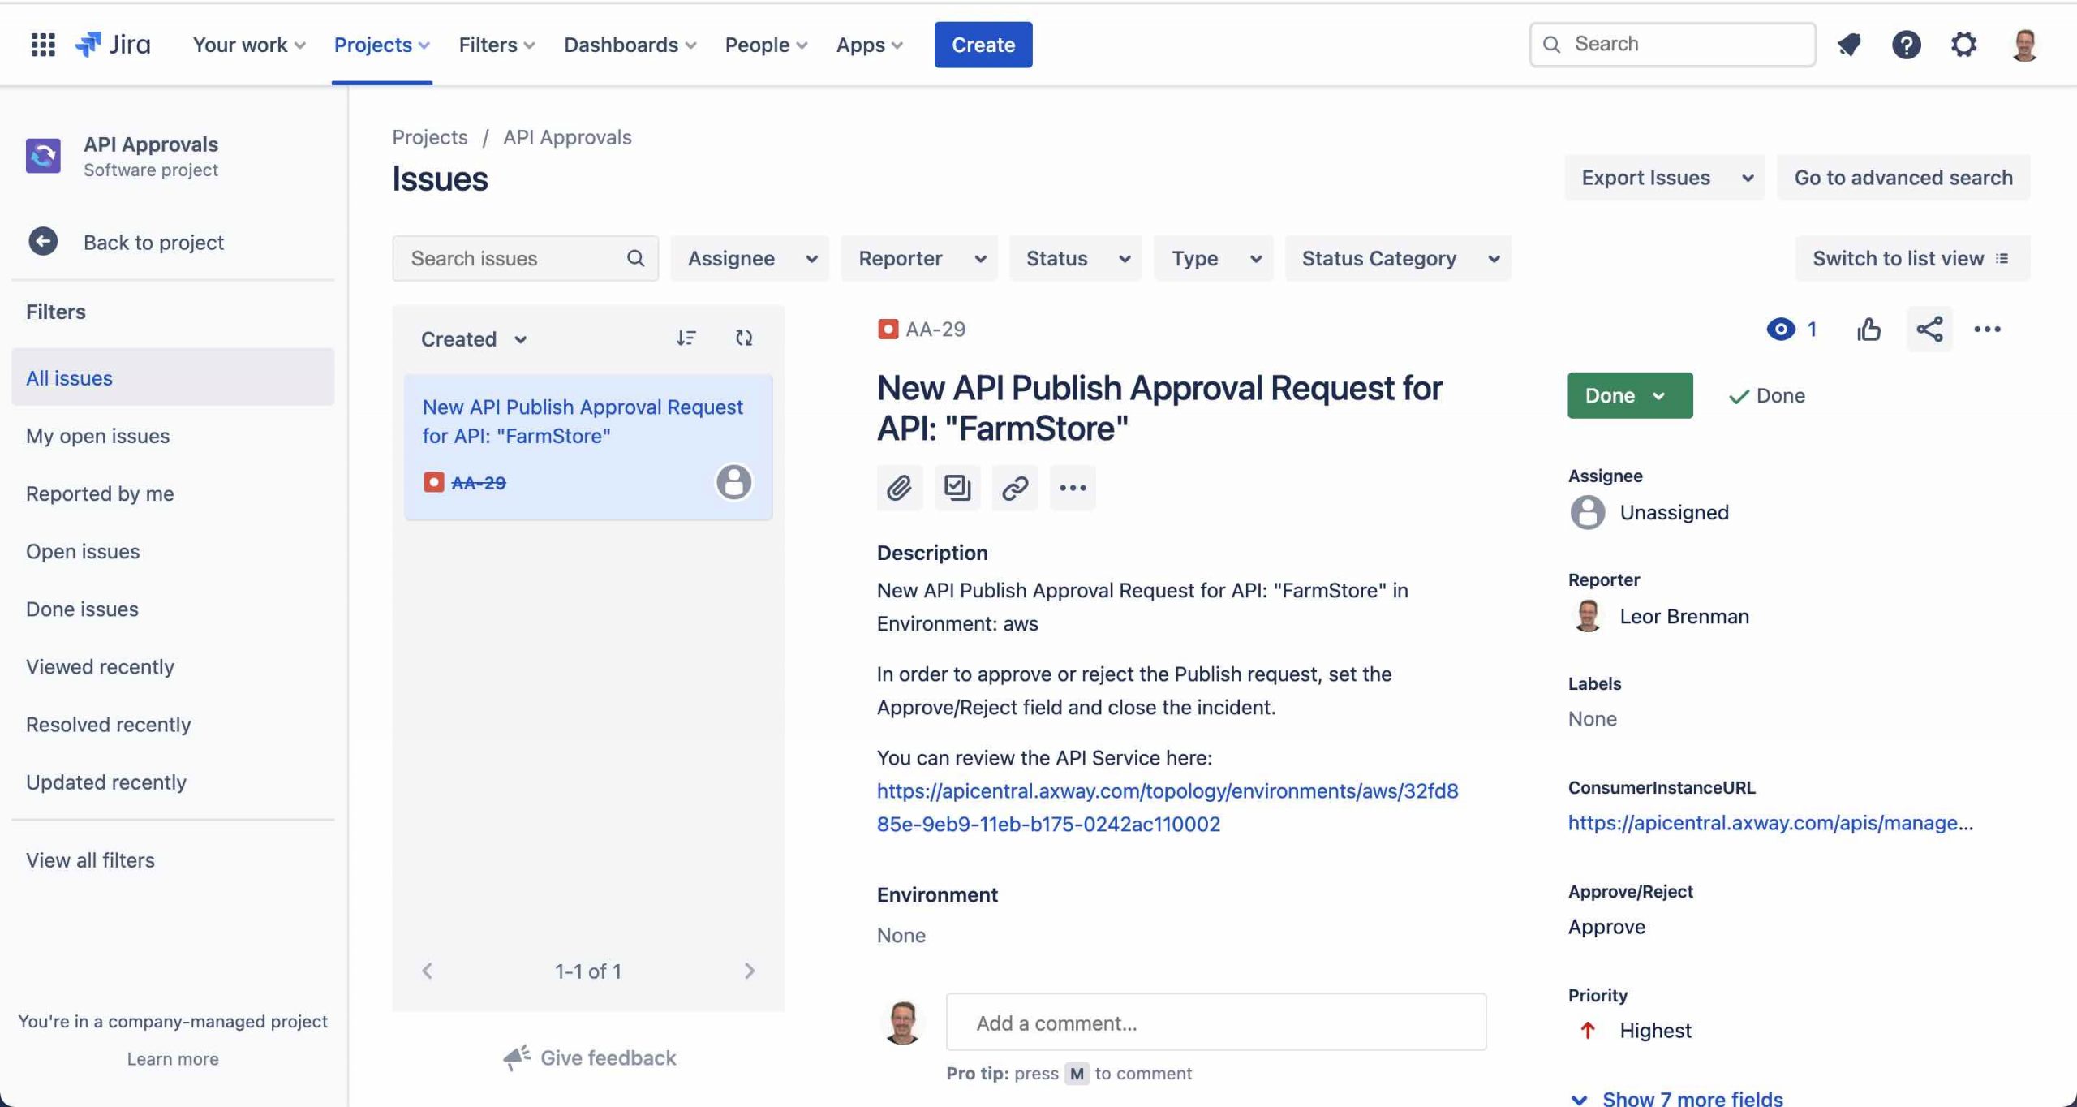Expand the Assignee filter dropdown
The height and width of the screenshot is (1107, 2077).
(750, 258)
